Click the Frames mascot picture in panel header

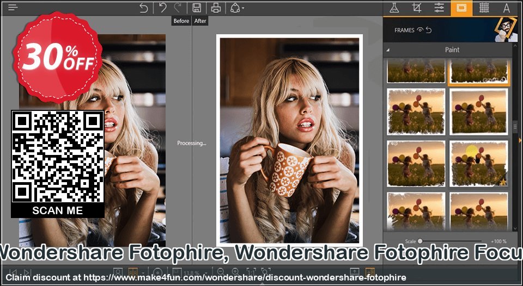pos(506,29)
